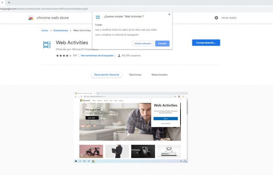Click the Web Activities icon in the install dialog
The height and width of the screenshot is (175, 273).
coord(98,17)
